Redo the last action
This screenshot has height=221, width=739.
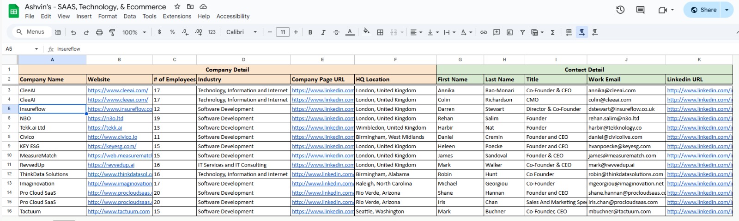click(x=86, y=32)
